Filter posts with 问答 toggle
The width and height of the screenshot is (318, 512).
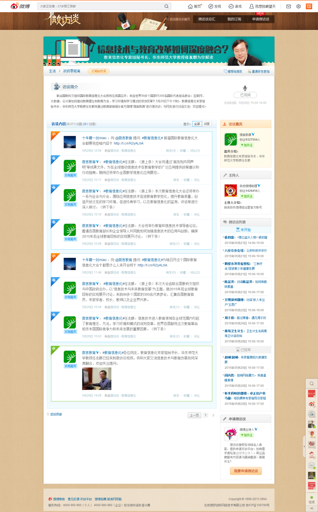pos(207,124)
